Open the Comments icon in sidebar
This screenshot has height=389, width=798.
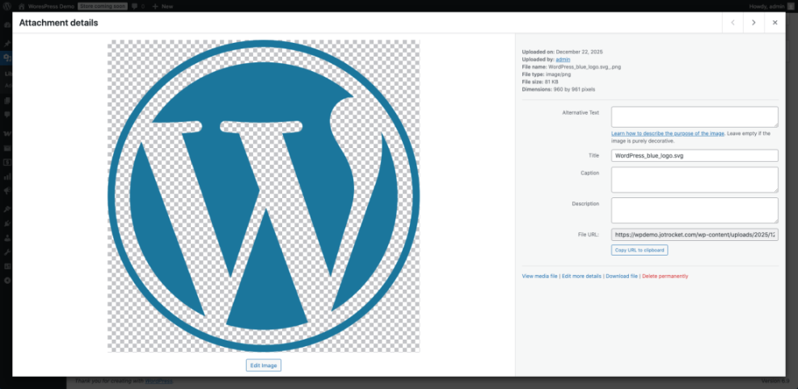[x=6, y=115]
